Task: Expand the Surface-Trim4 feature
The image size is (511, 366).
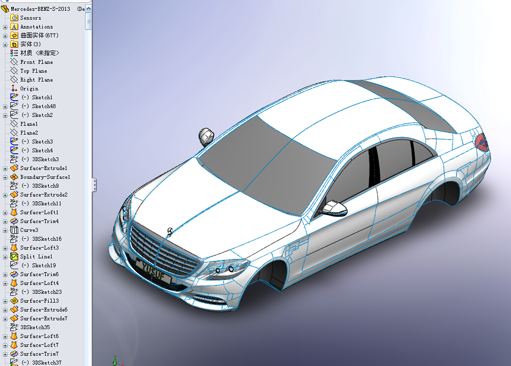Action: point(5,222)
